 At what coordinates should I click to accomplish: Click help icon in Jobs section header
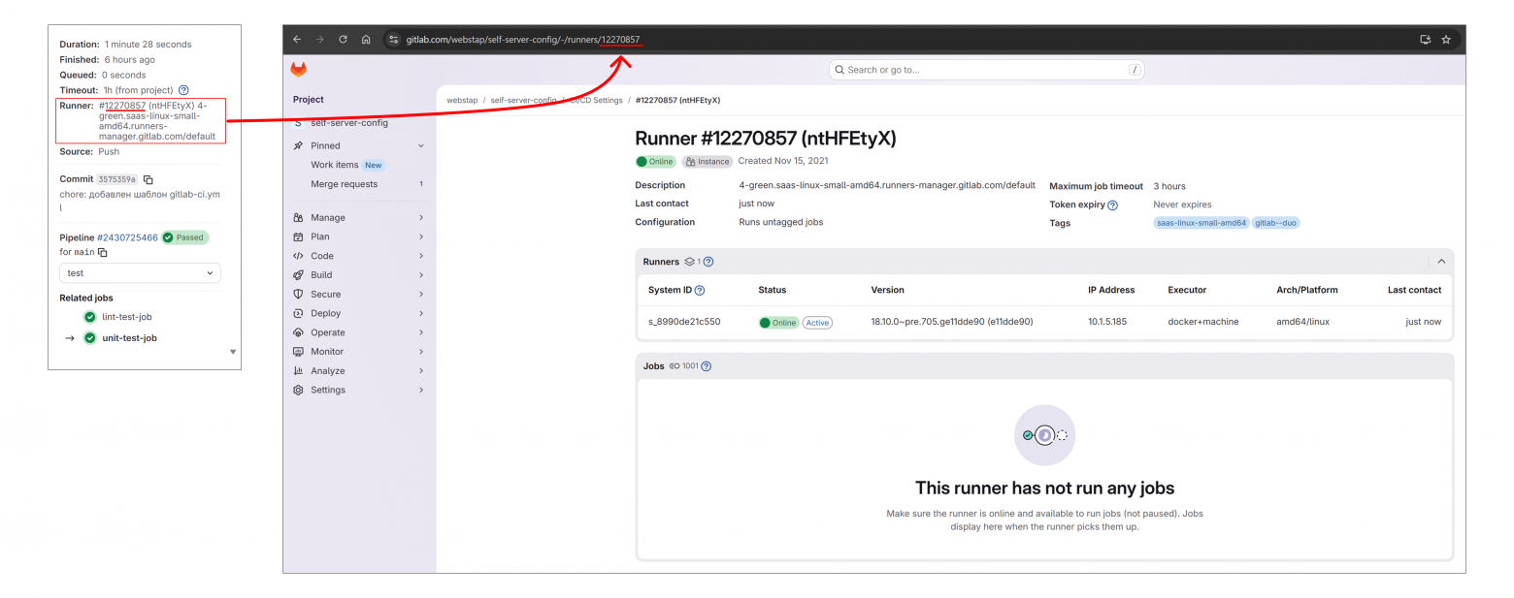pos(706,366)
